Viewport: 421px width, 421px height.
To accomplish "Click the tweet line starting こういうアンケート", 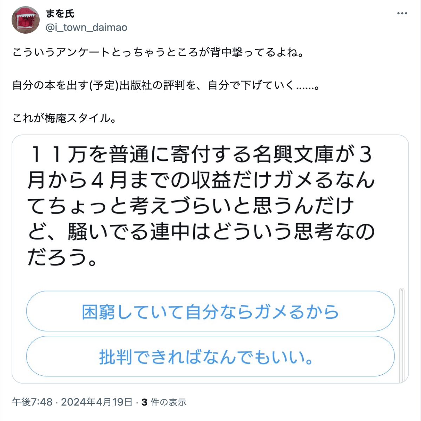I will [x=158, y=52].
